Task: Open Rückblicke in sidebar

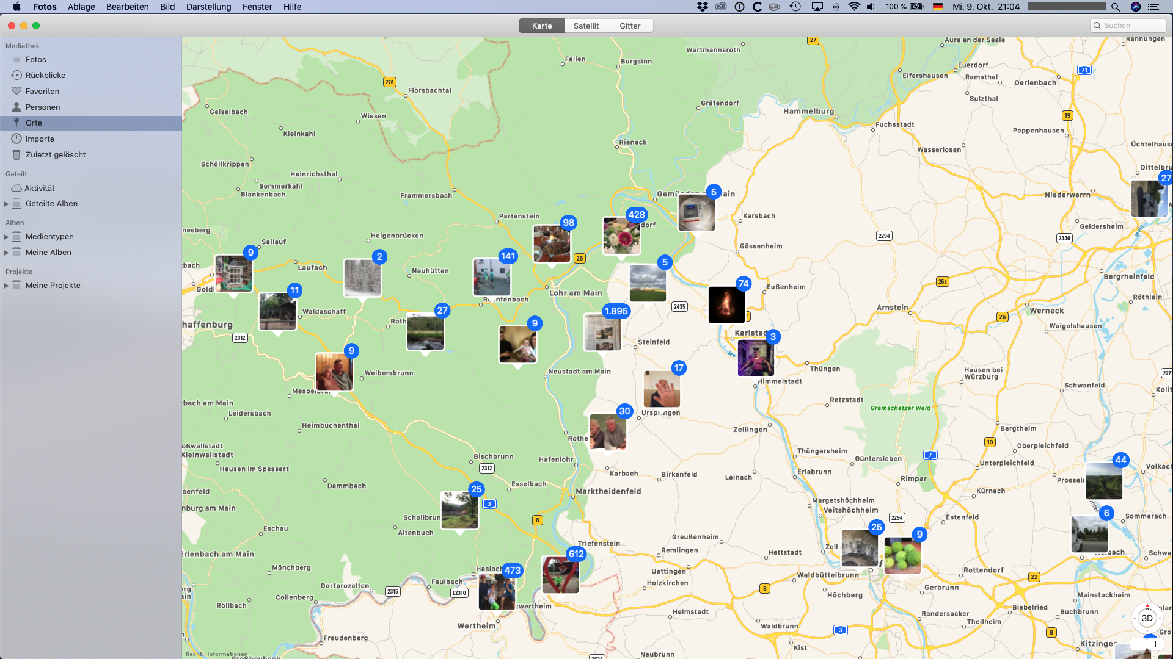Action: pos(45,75)
